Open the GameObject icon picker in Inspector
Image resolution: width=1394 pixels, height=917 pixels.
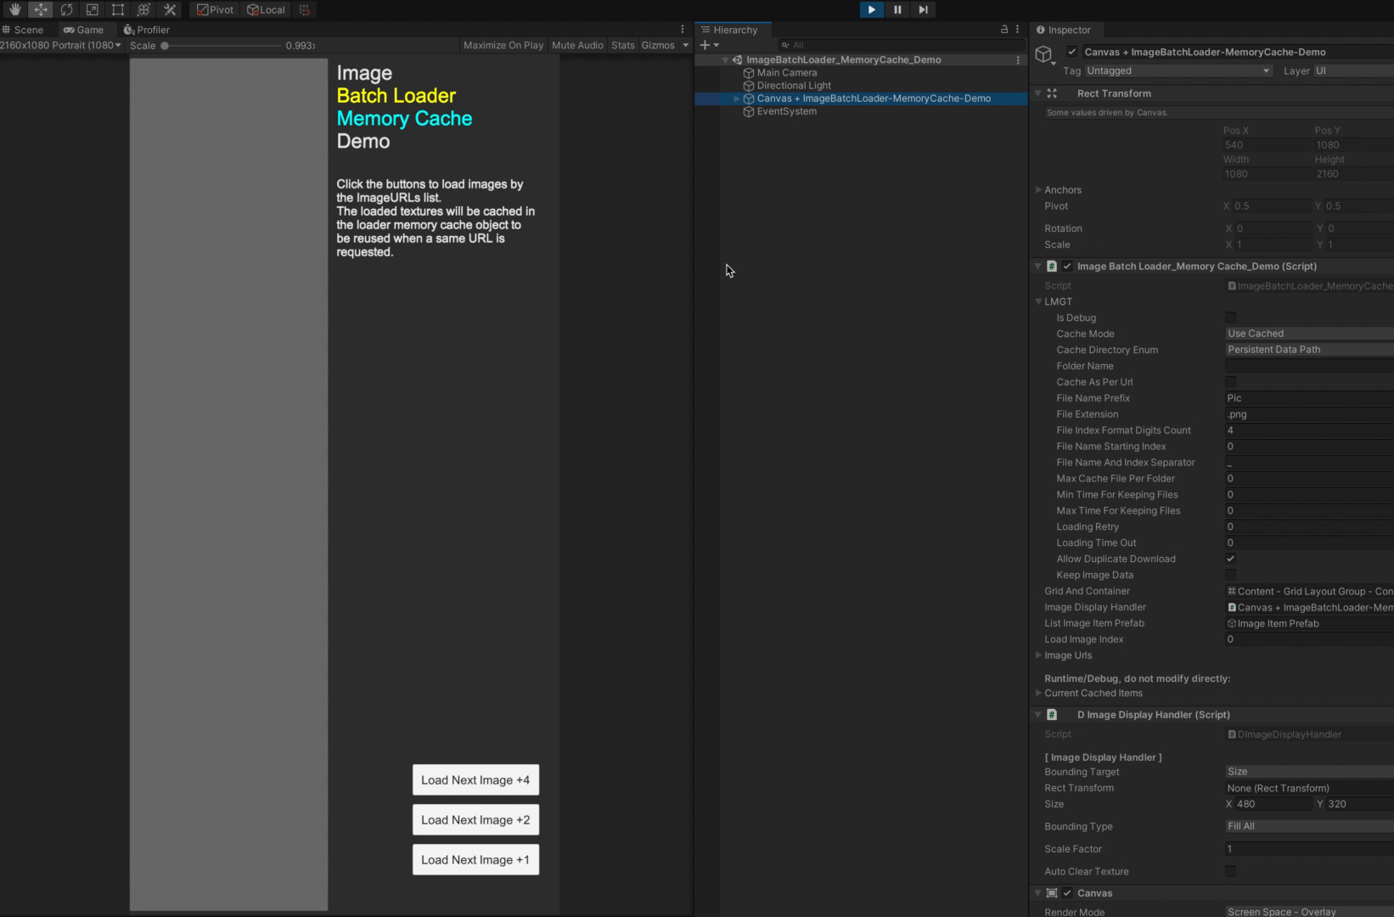[x=1046, y=57]
